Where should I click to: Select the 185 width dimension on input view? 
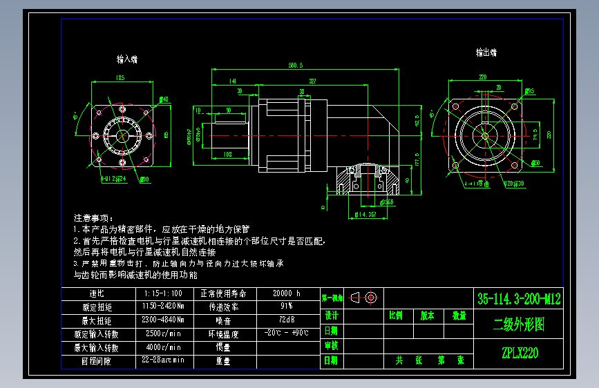click(120, 77)
